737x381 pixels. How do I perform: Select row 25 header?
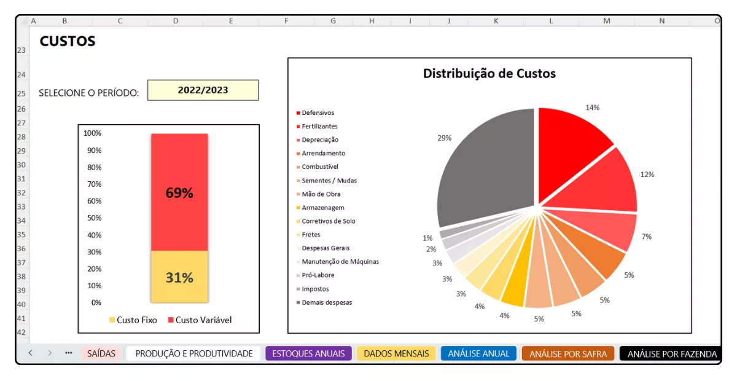click(x=21, y=94)
